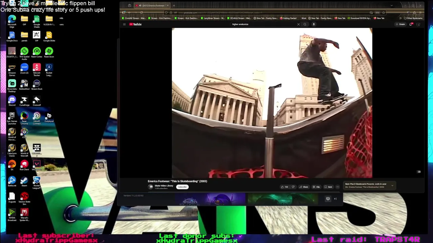Clip the video with Clip button
Image resolution: width=433 pixels, height=243 pixels.
[x=316, y=187]
